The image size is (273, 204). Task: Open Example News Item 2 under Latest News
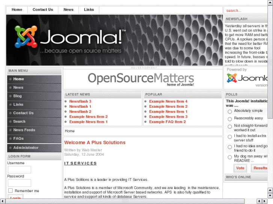(x=89, y=117)
